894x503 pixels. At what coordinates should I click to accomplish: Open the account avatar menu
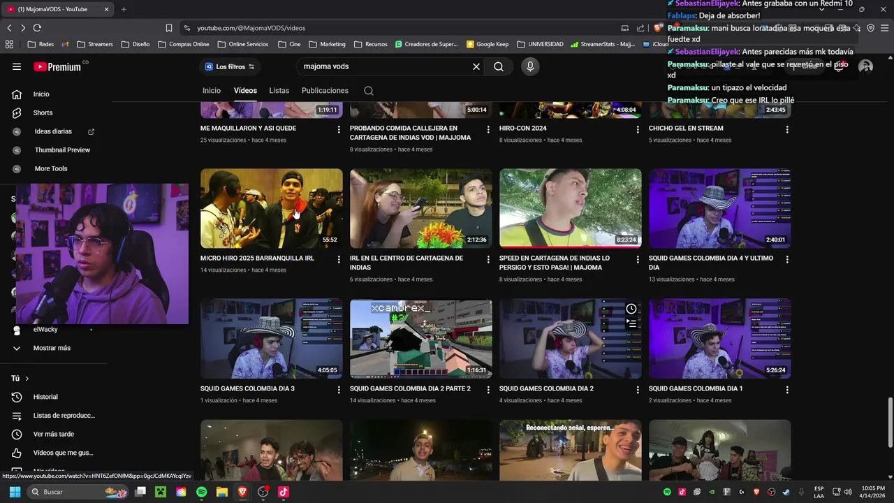coord(866,66)
